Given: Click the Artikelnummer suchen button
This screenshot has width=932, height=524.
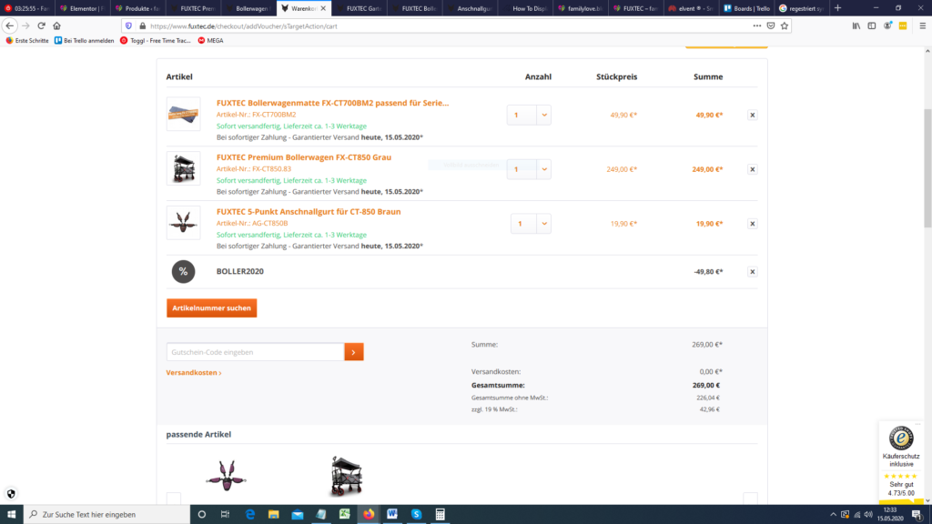Looking at the screenshot, I should click(x=211, y=307).
